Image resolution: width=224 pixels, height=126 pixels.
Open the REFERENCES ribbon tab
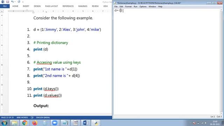68,6
